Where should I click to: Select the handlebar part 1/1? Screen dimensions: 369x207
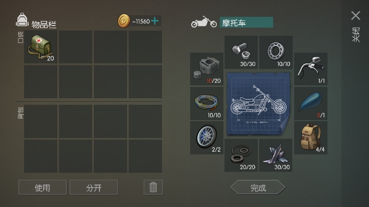point(311,69)
